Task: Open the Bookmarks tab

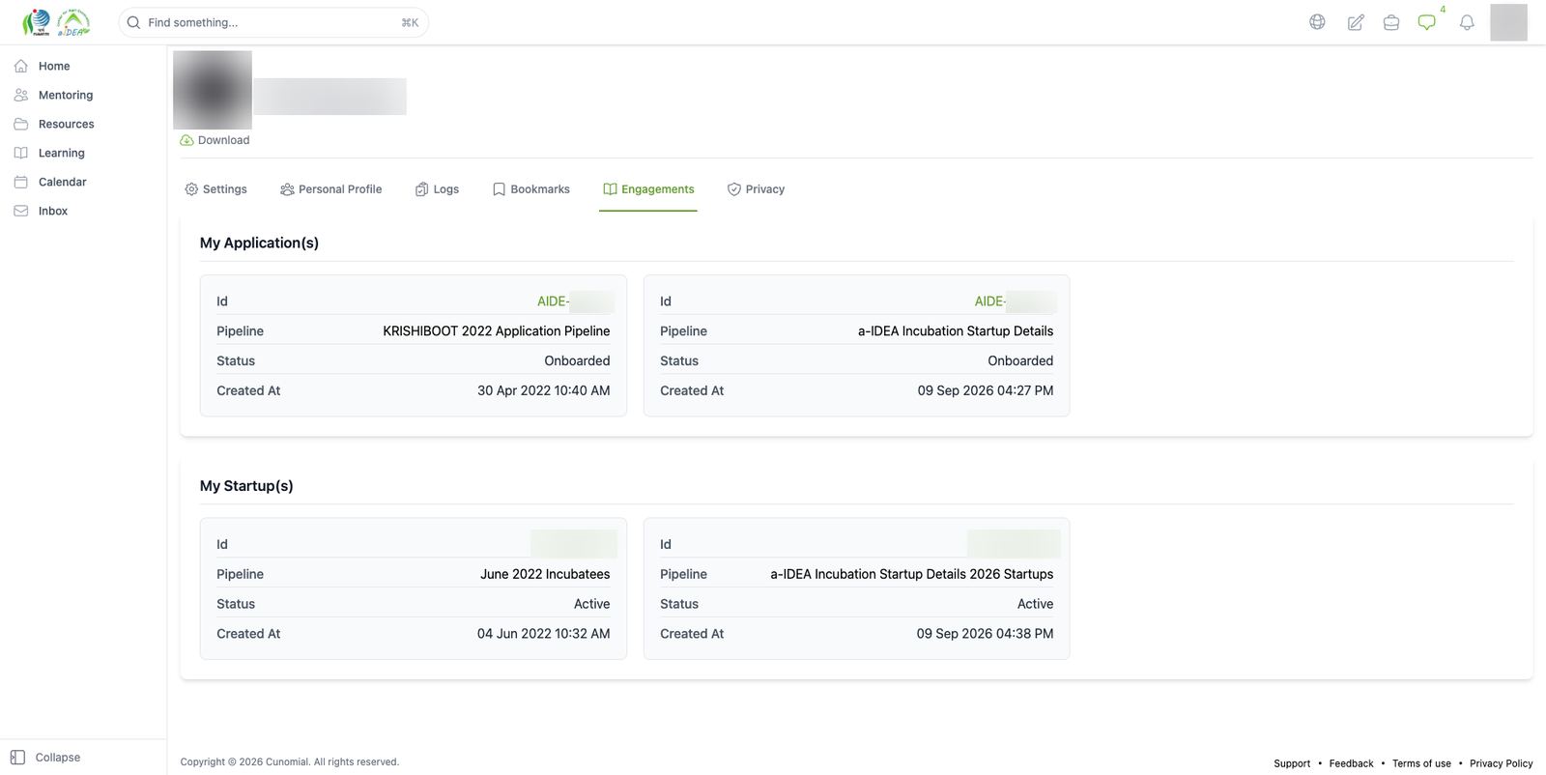Action: tap(531, 189)
